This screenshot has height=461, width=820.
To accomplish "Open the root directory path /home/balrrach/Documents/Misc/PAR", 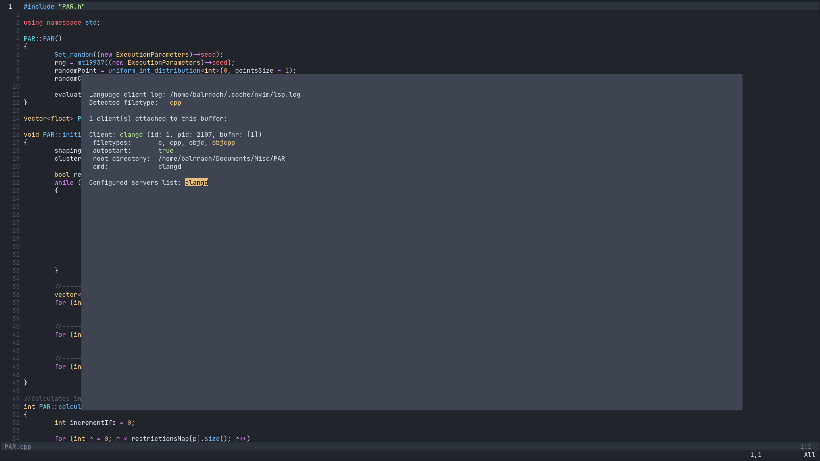I will pyautogui.click(x=221, y=158).
